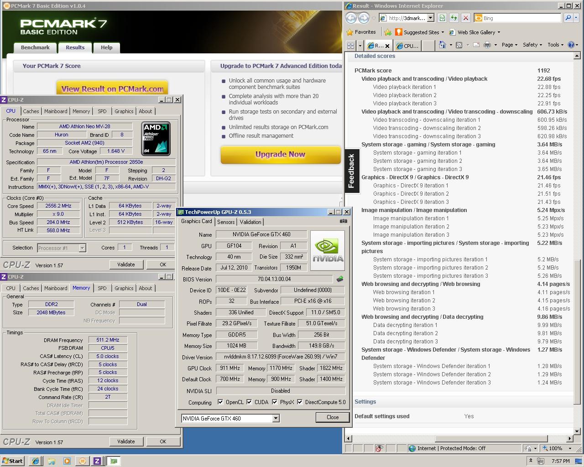Open PCMark Help tab
Viewport: 584px width, 467px height.
(106, 47)
